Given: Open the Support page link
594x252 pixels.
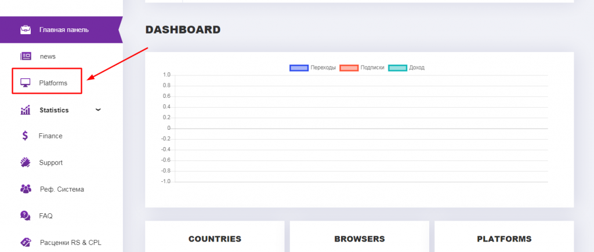Looking at the screenshot, I should tap(50, 163).
